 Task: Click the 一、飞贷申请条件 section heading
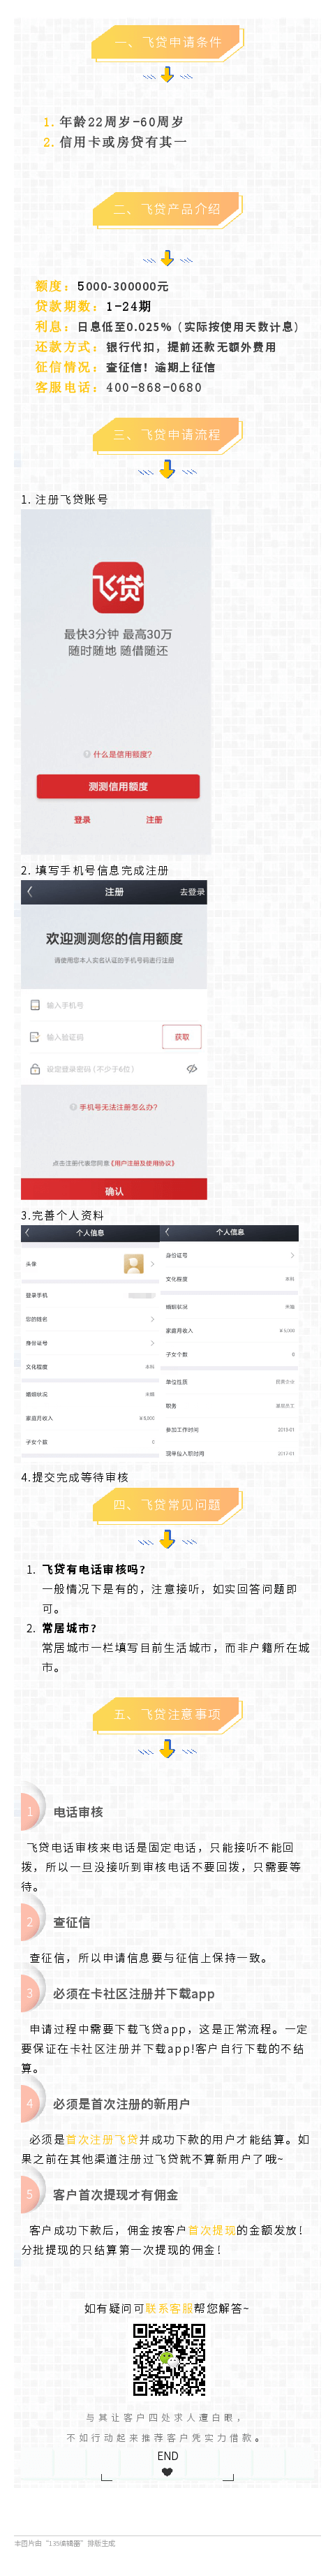167,42
